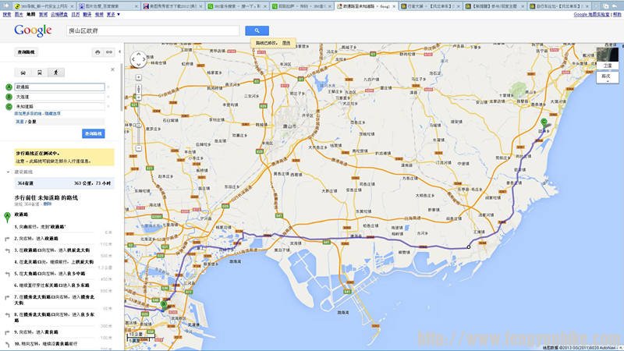Image resolution: width=624 pixels, height=351 pixels.
Task: Click the print icon
Action: (x=97, y=52)
